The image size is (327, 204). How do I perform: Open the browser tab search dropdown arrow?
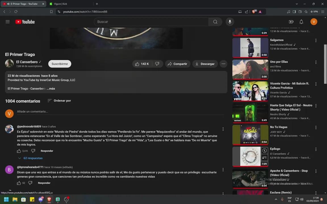pos(297,4)
